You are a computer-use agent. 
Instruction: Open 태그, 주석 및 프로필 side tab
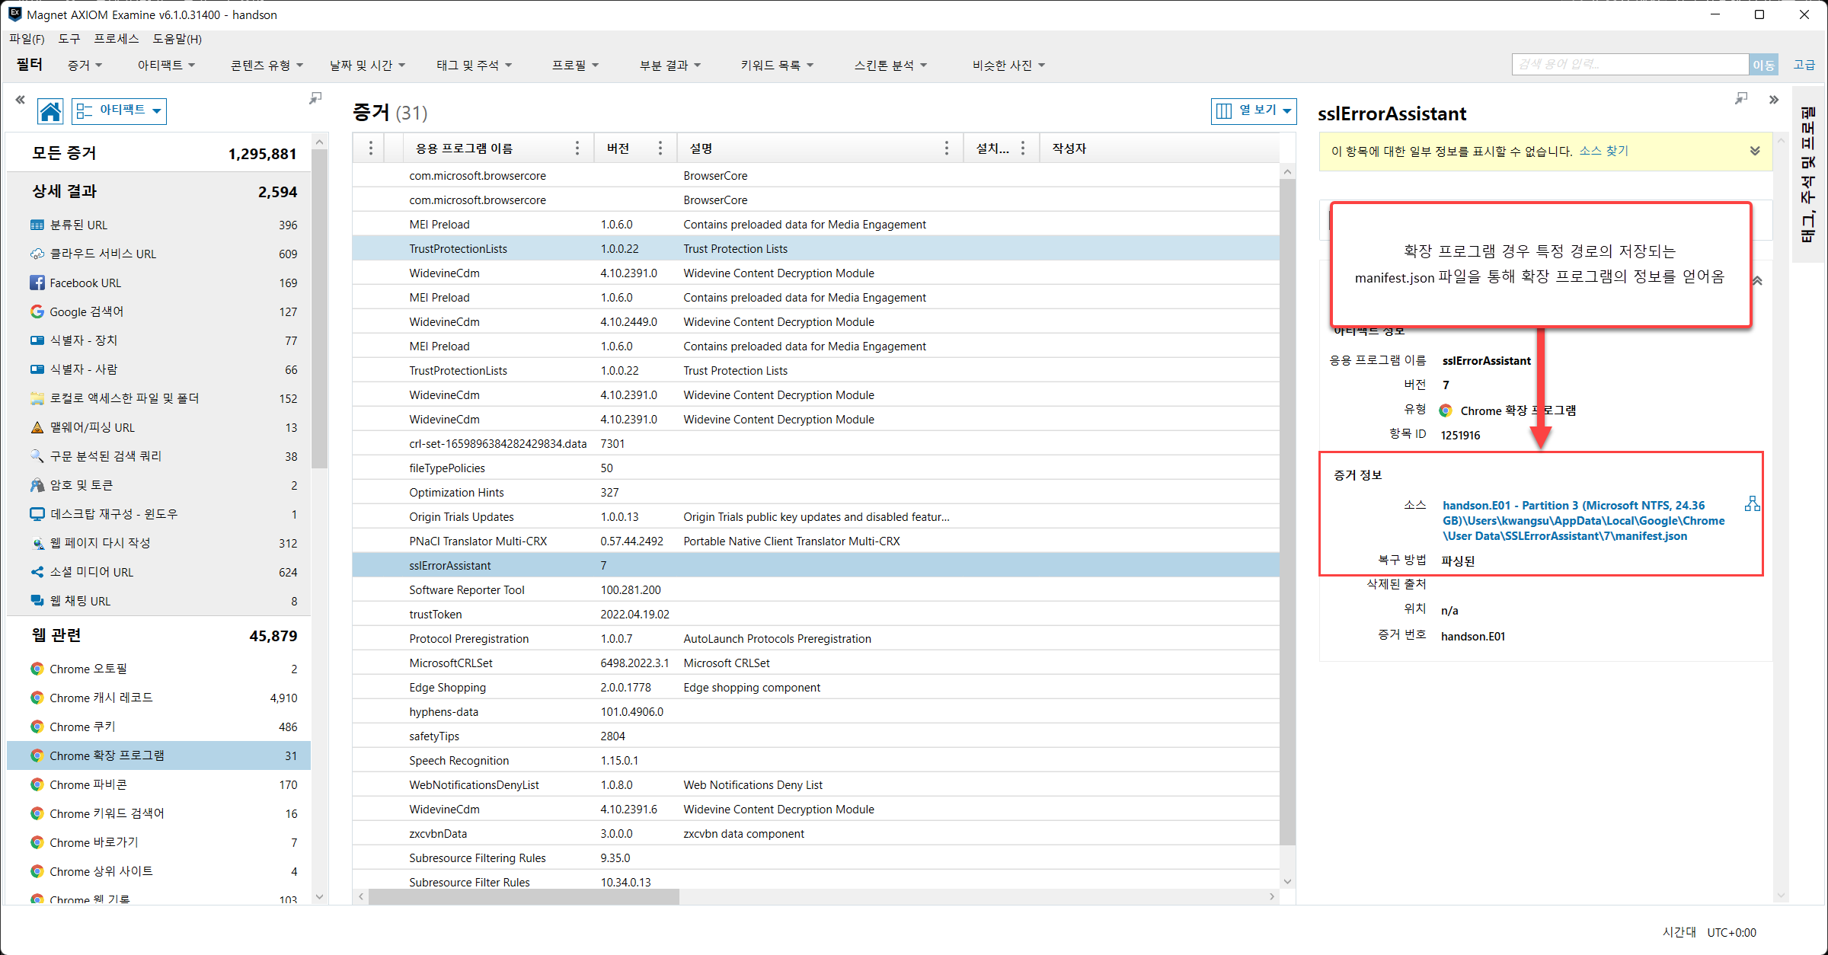click(x=1807, y=174)
